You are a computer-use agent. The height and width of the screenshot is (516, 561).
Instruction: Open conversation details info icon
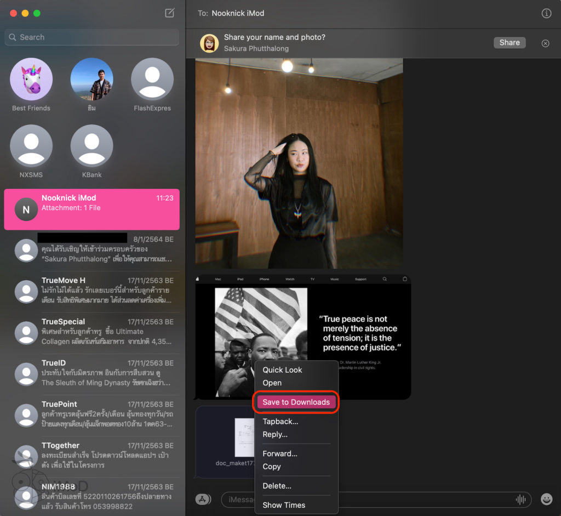point(546,13)
